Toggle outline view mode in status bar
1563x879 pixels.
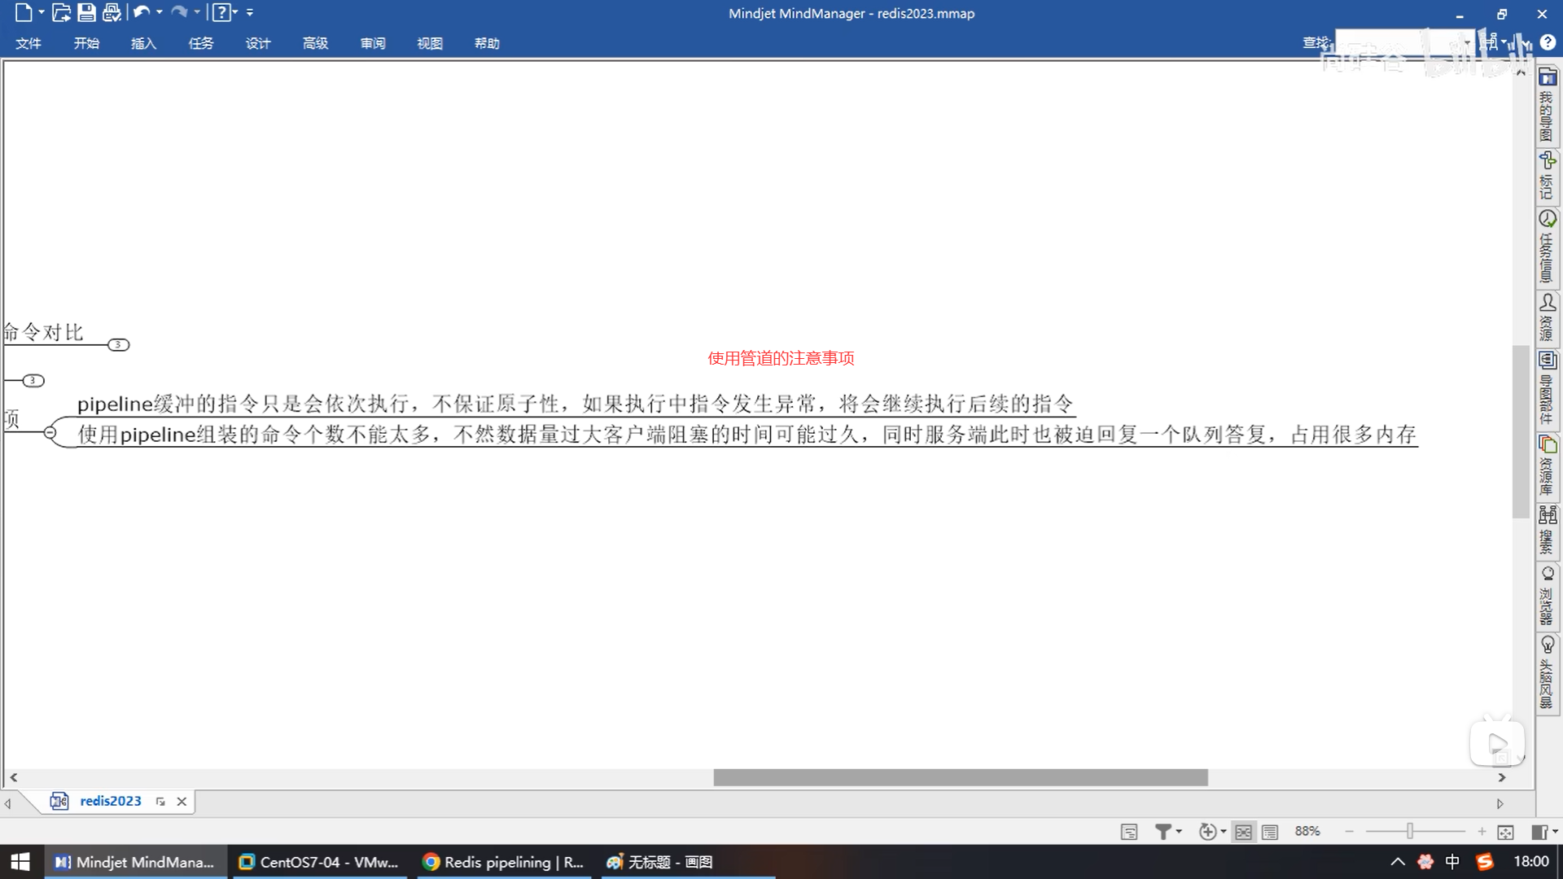pos(1270,832)
